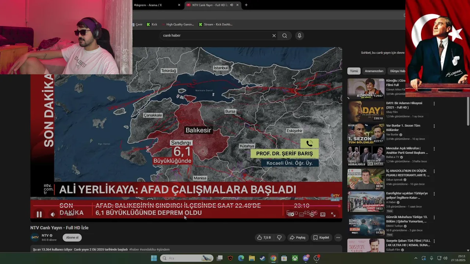This screenshot has width=470, height=264.
Task: Open NTV channel name link
Action: 45,235
